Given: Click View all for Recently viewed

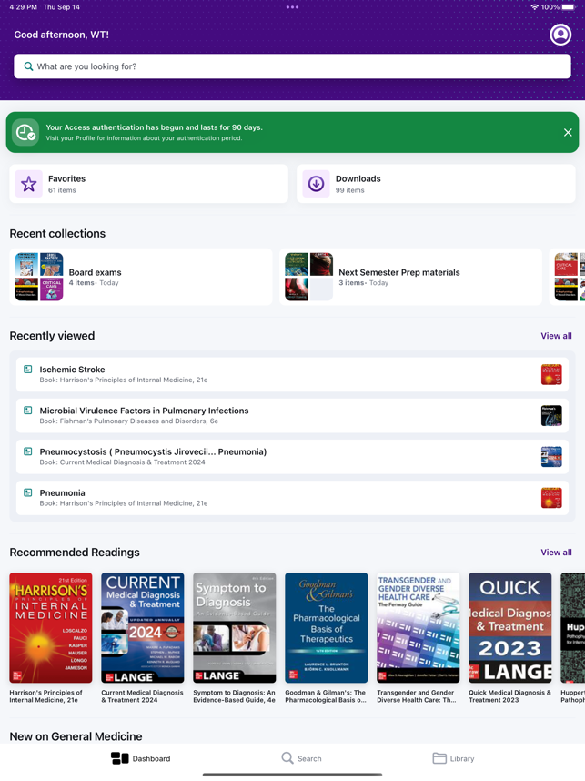Looking at the screenshot, I should click(x=556, y=336).
